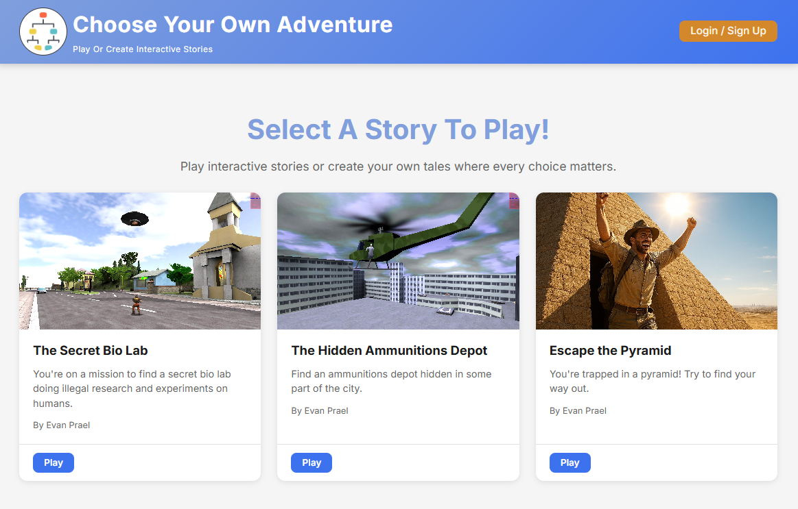
Task: Click author Evan Prael under Escape the Pyramid
Action: point(577,410)
